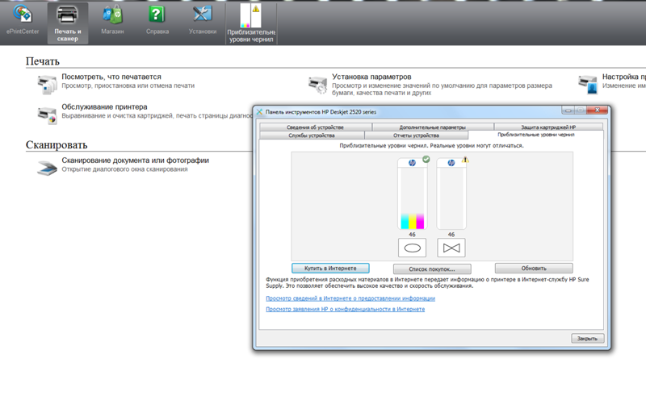Open the ePrintCenter toolbar icon
The width and height of the screenshot is (646, 400).
(x=23, y=21)
